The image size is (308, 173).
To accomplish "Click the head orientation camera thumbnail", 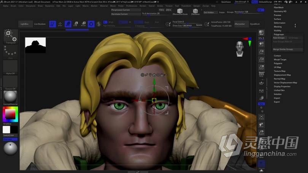I will (x=240, y=49).
